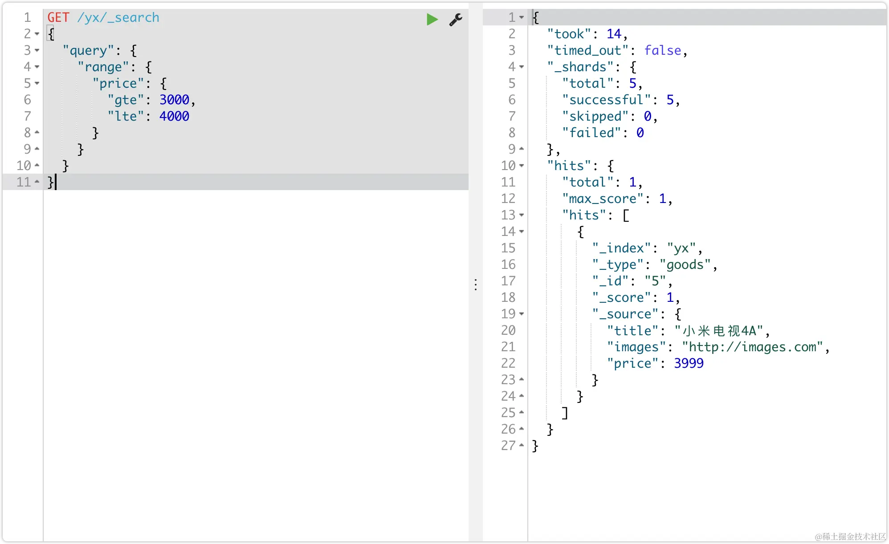Open the wrench settings menu
The image size is (889, 544).
pos(455,19)
